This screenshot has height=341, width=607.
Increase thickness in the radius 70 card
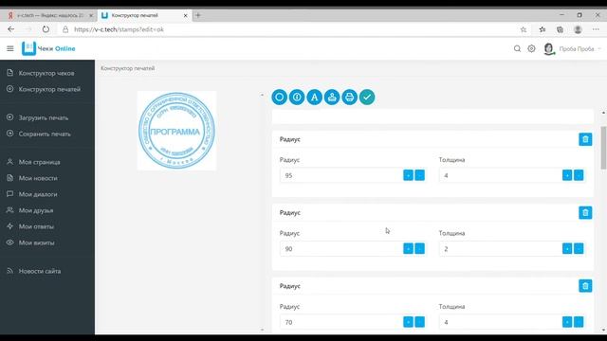567,322
